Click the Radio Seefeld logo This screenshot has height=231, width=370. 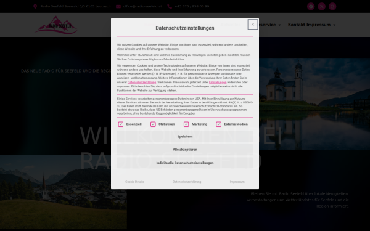point(56,25)
